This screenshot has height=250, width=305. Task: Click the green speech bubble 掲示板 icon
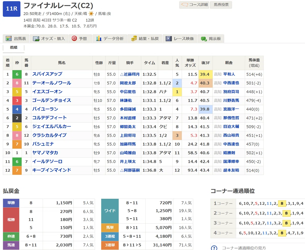[204, 39]
